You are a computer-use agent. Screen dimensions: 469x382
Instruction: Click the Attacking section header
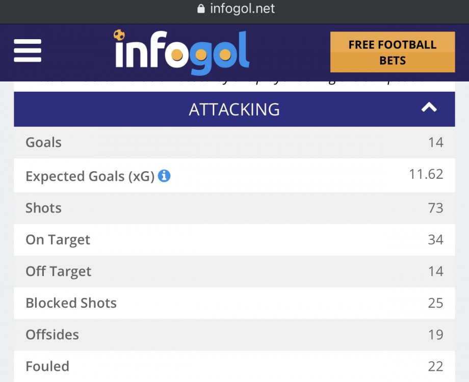tap(234, 110)
